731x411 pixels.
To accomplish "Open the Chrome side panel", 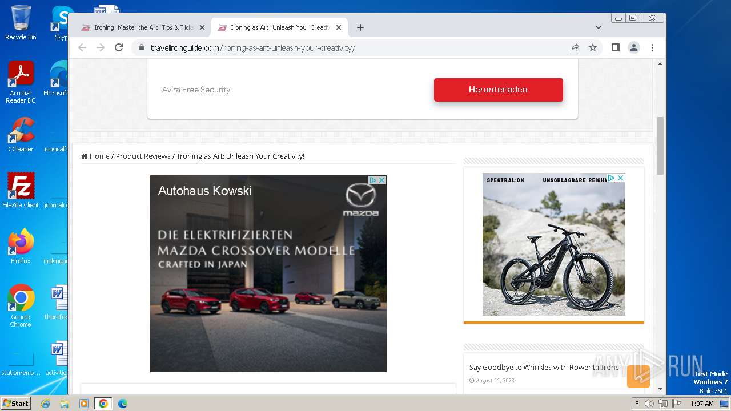I will point(615,48).
